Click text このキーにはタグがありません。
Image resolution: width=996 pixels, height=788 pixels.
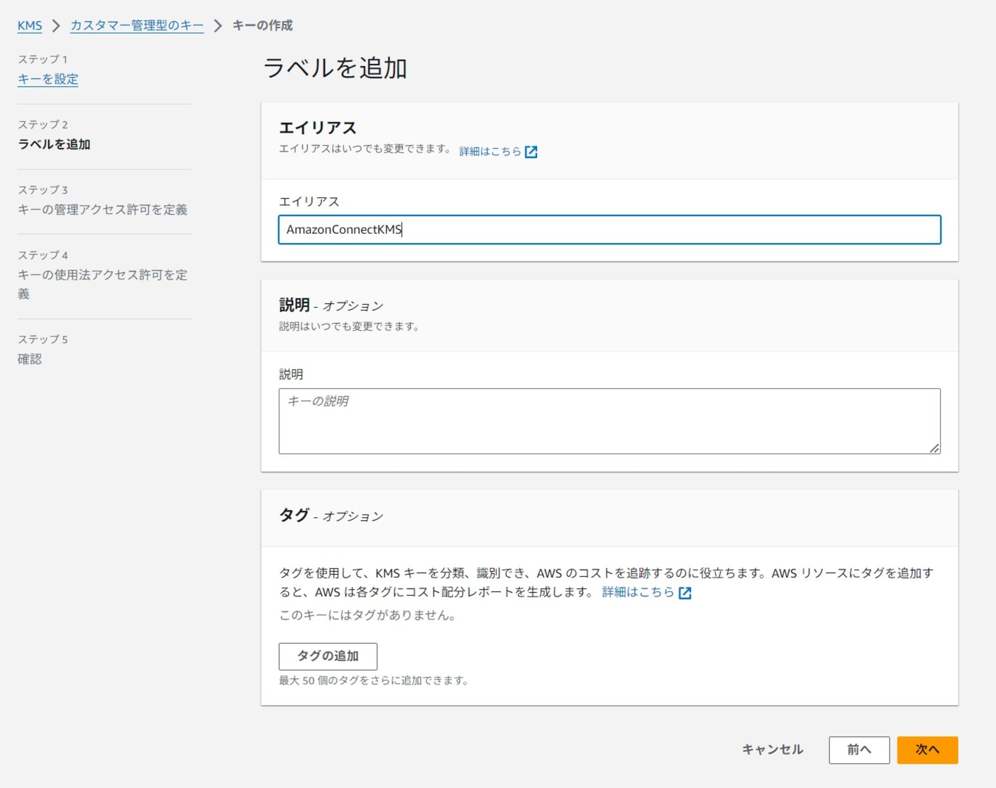pos(368,615)
